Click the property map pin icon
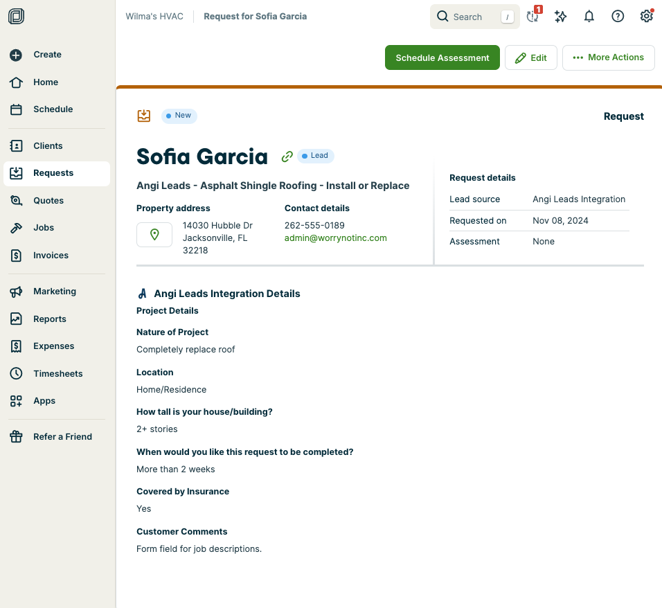The image size is (662, 608). click(x=154, y=235)
